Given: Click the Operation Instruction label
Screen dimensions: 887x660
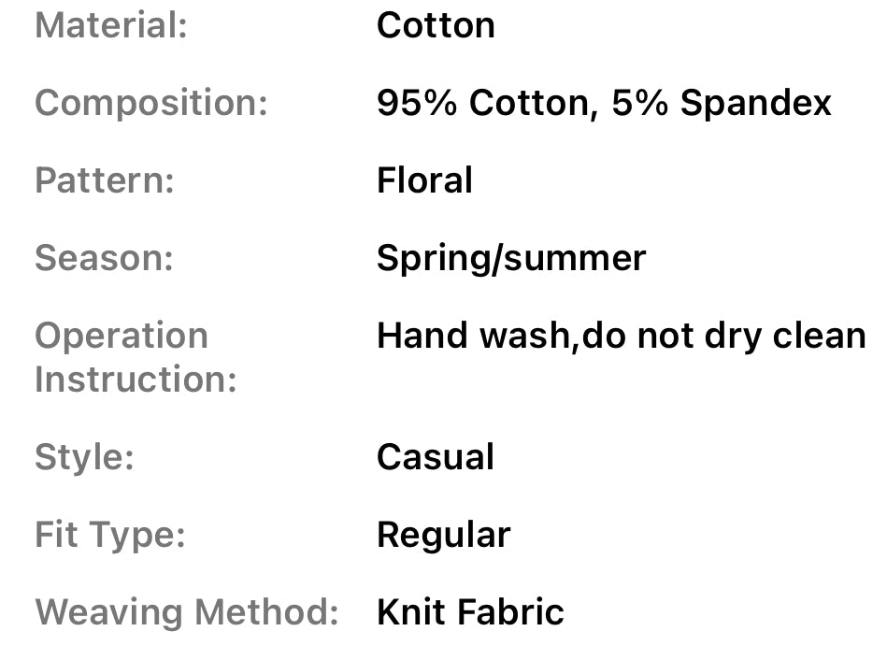Looking at the screenshot, I should pyautogui.click(x=135, y=357).
